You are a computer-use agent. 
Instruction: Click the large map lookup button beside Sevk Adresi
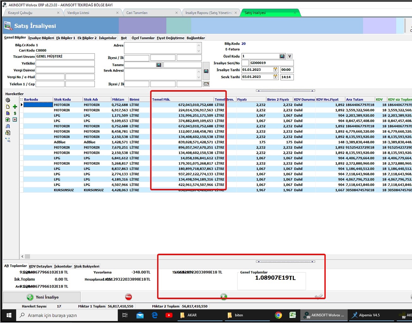pos(206,71)
